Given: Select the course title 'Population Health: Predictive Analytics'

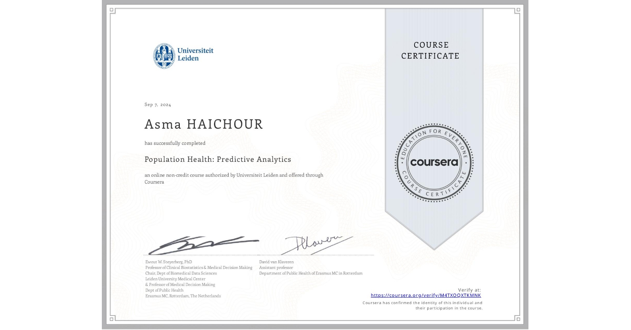Looking at the screenshot, I should [x=218, y=159].
